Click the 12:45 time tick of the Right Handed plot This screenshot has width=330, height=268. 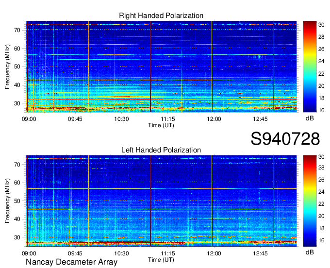click(260, 119)
